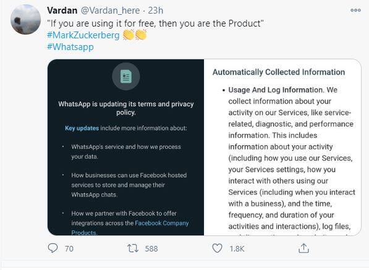Image resolution: width=369 pixels, height=270 pixels.
Task: Retweet this post using the retweet icon
Action: coord(133,248)
